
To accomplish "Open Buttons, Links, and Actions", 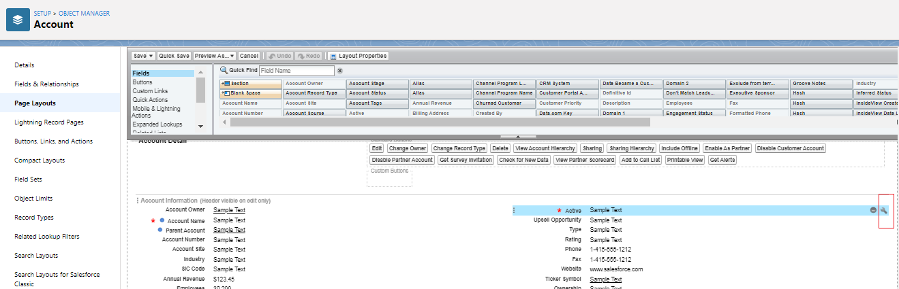I will pyautogui.click(x=53, y=141).
